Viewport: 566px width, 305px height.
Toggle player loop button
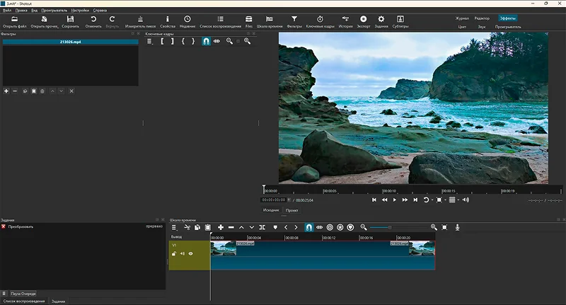point(426,200)
